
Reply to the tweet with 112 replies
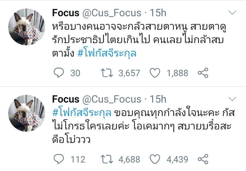tap(59, 159)
